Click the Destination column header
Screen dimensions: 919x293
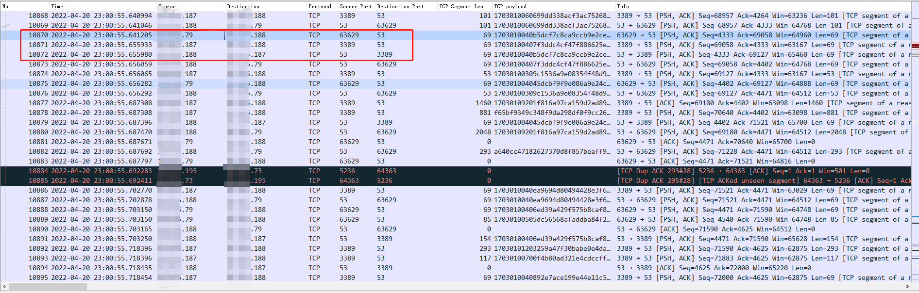click(x=243, y=6)
